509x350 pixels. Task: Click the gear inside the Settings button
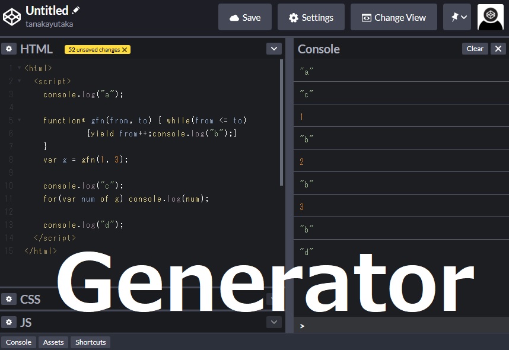click(292, 17)
